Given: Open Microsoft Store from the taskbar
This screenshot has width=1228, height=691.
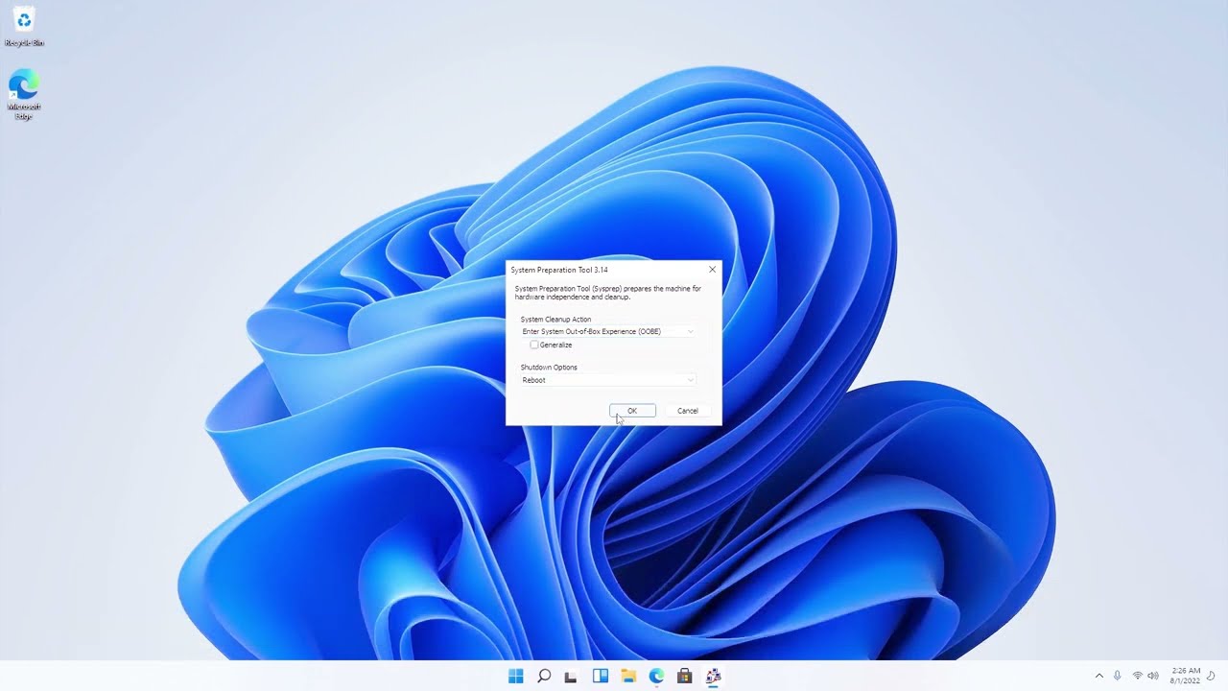Looking at the screenshot, I should point(684,676).
